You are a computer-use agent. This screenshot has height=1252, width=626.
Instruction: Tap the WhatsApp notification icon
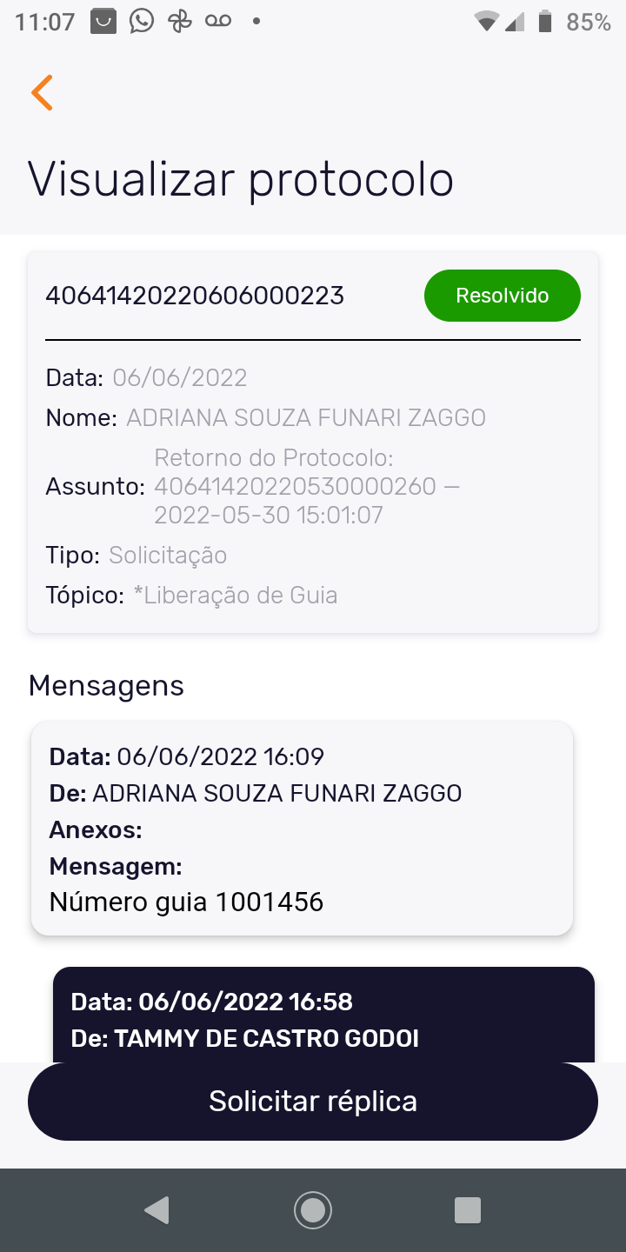[142, 21]
